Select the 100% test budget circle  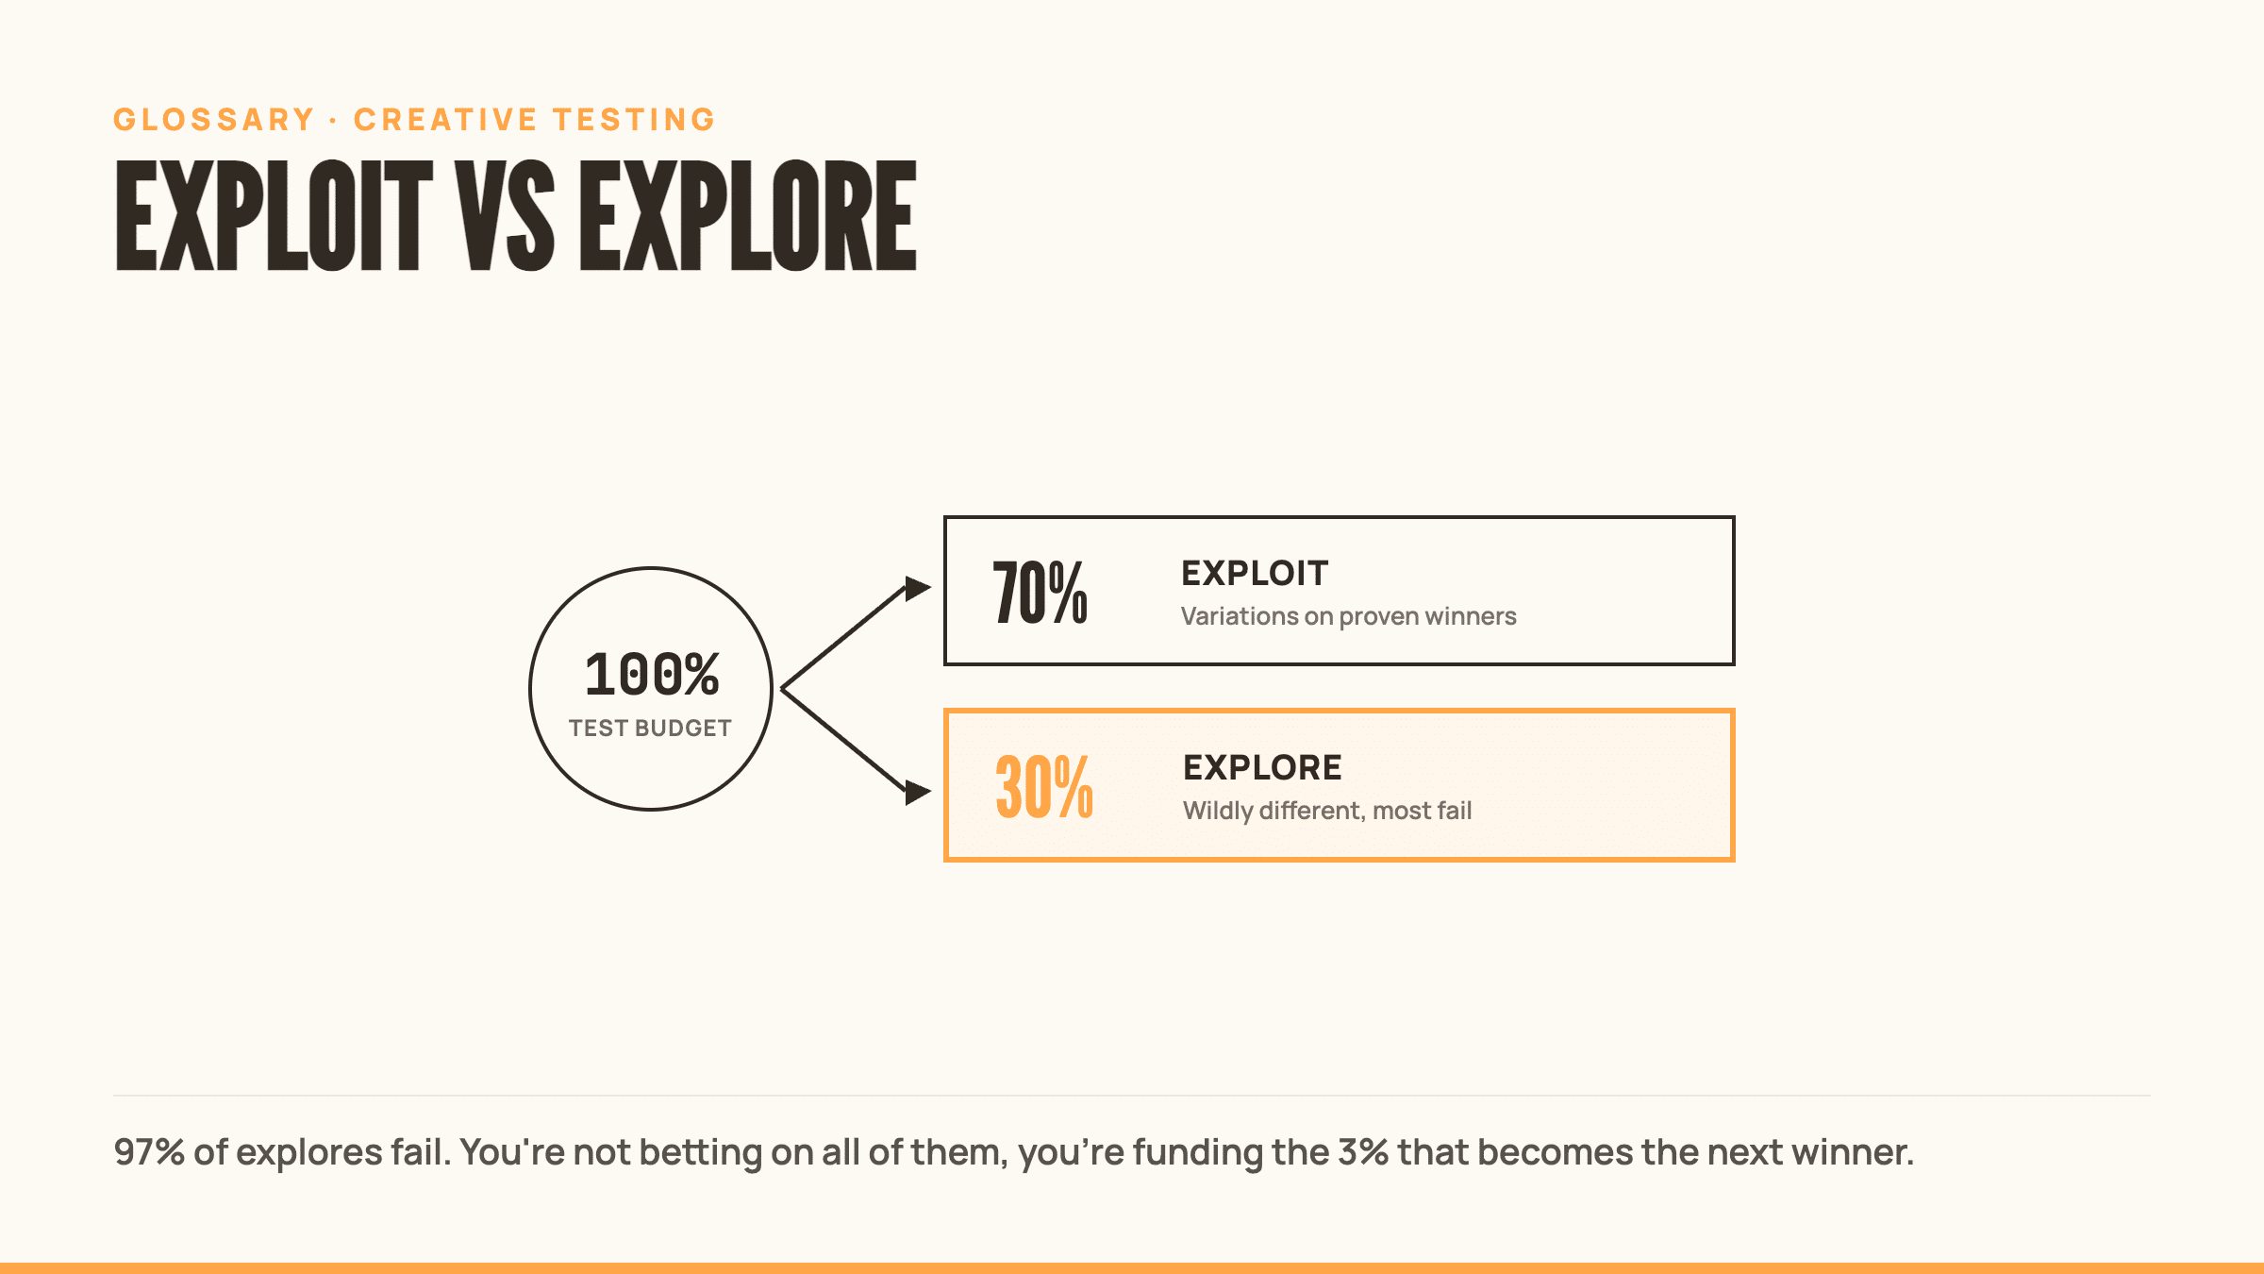[x=651, y=689]
